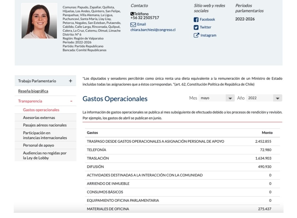
Task: Click CONSUMOS BÁSICOS row label
Action: coord(105,192)
